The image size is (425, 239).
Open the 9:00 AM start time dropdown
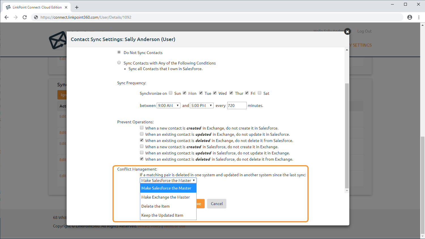169,105
